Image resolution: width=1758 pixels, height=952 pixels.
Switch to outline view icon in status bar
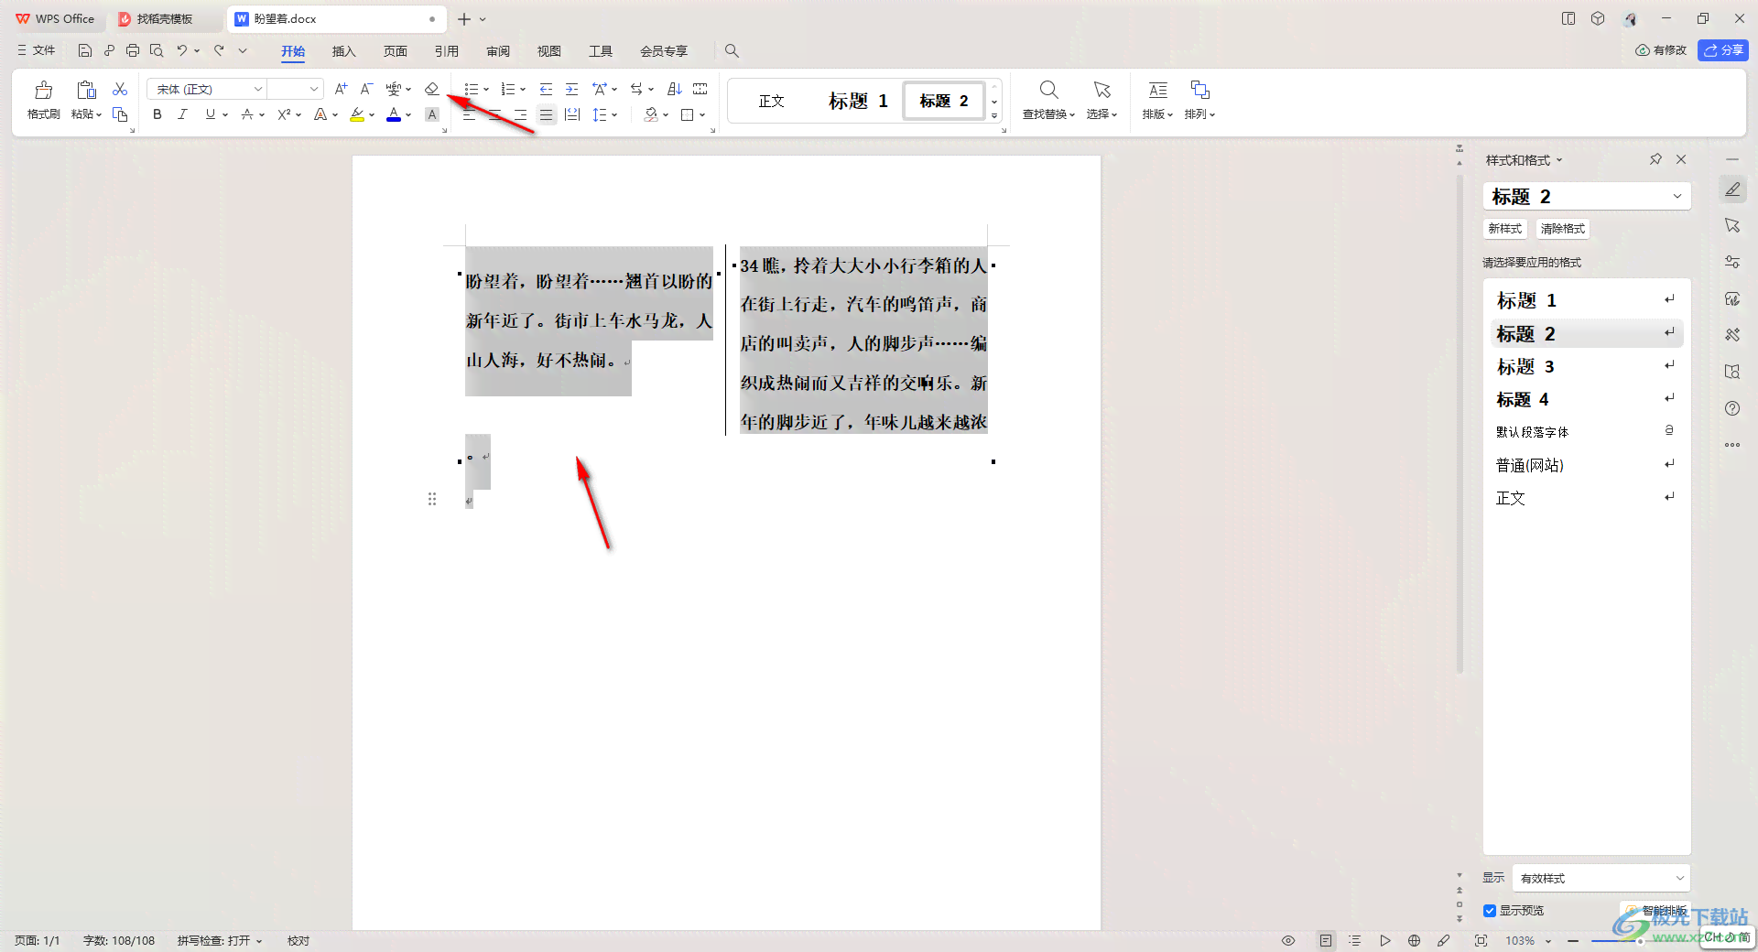point(1355,940)
